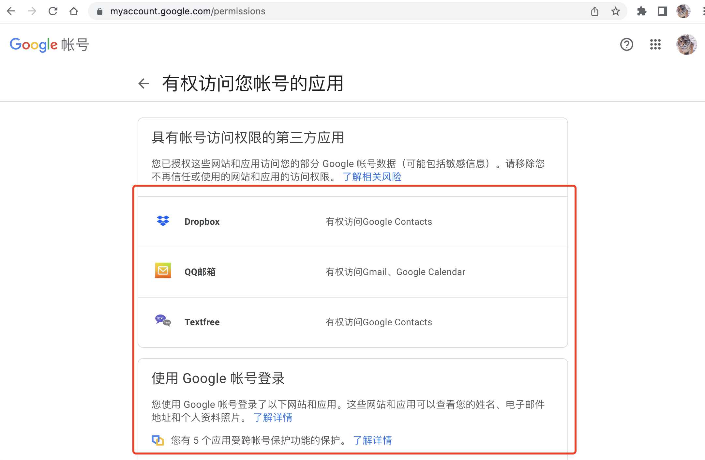Screen dimensions: 705x460
Task: Click the share icon in the address bar
Action: click(x=595, y=11)
